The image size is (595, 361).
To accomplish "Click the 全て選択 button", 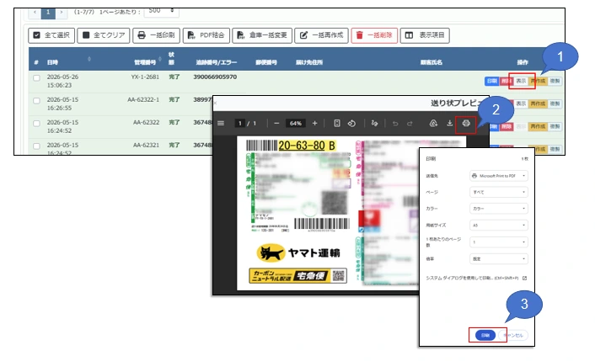I will coord(51,35).
